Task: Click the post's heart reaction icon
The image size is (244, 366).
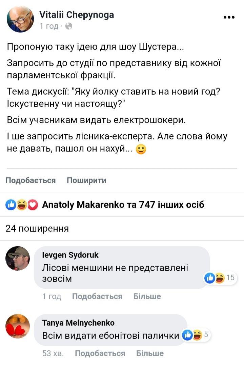Action: coord(32,205)
